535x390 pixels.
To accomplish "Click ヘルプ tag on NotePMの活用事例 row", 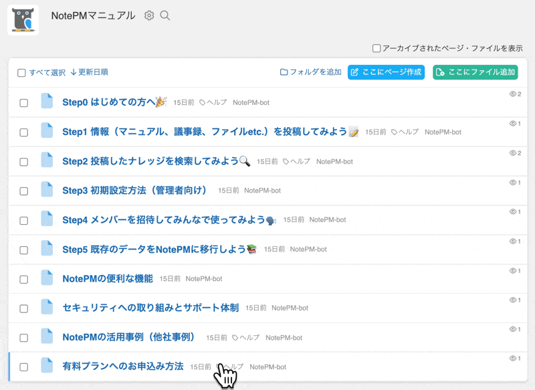I will point(245,337).
